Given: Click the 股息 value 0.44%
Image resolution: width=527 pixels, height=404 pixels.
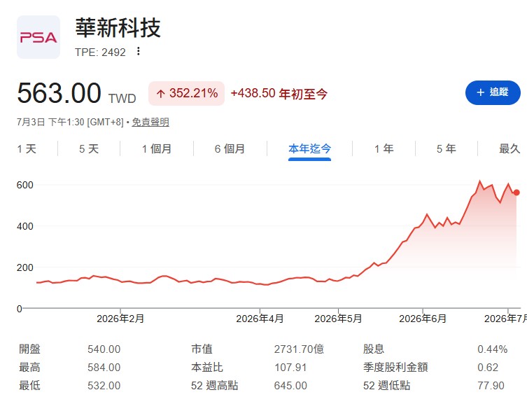Looking at the screenshot, I should coord(493,349).
